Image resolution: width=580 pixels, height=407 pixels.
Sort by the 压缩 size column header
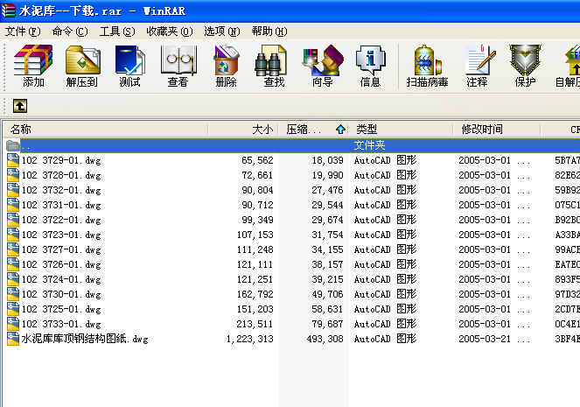313,130
